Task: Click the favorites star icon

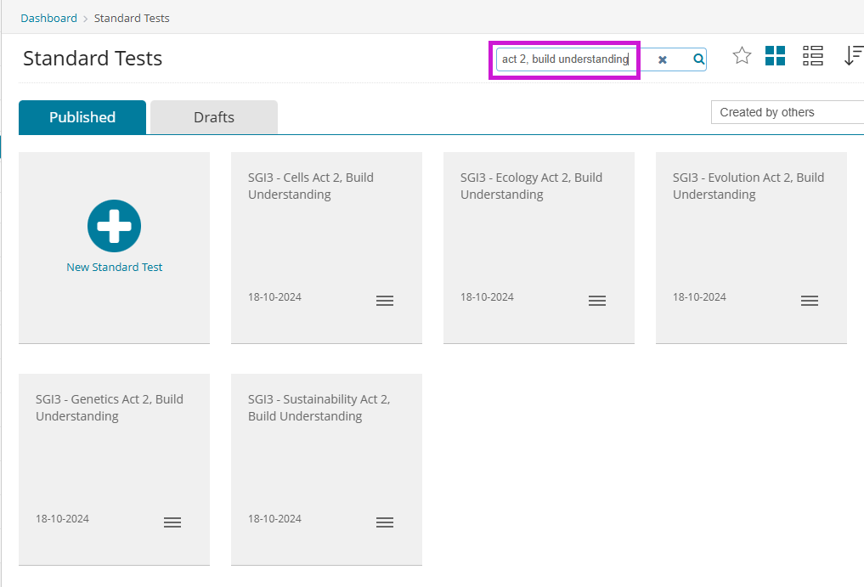Action: click(742, 56)
